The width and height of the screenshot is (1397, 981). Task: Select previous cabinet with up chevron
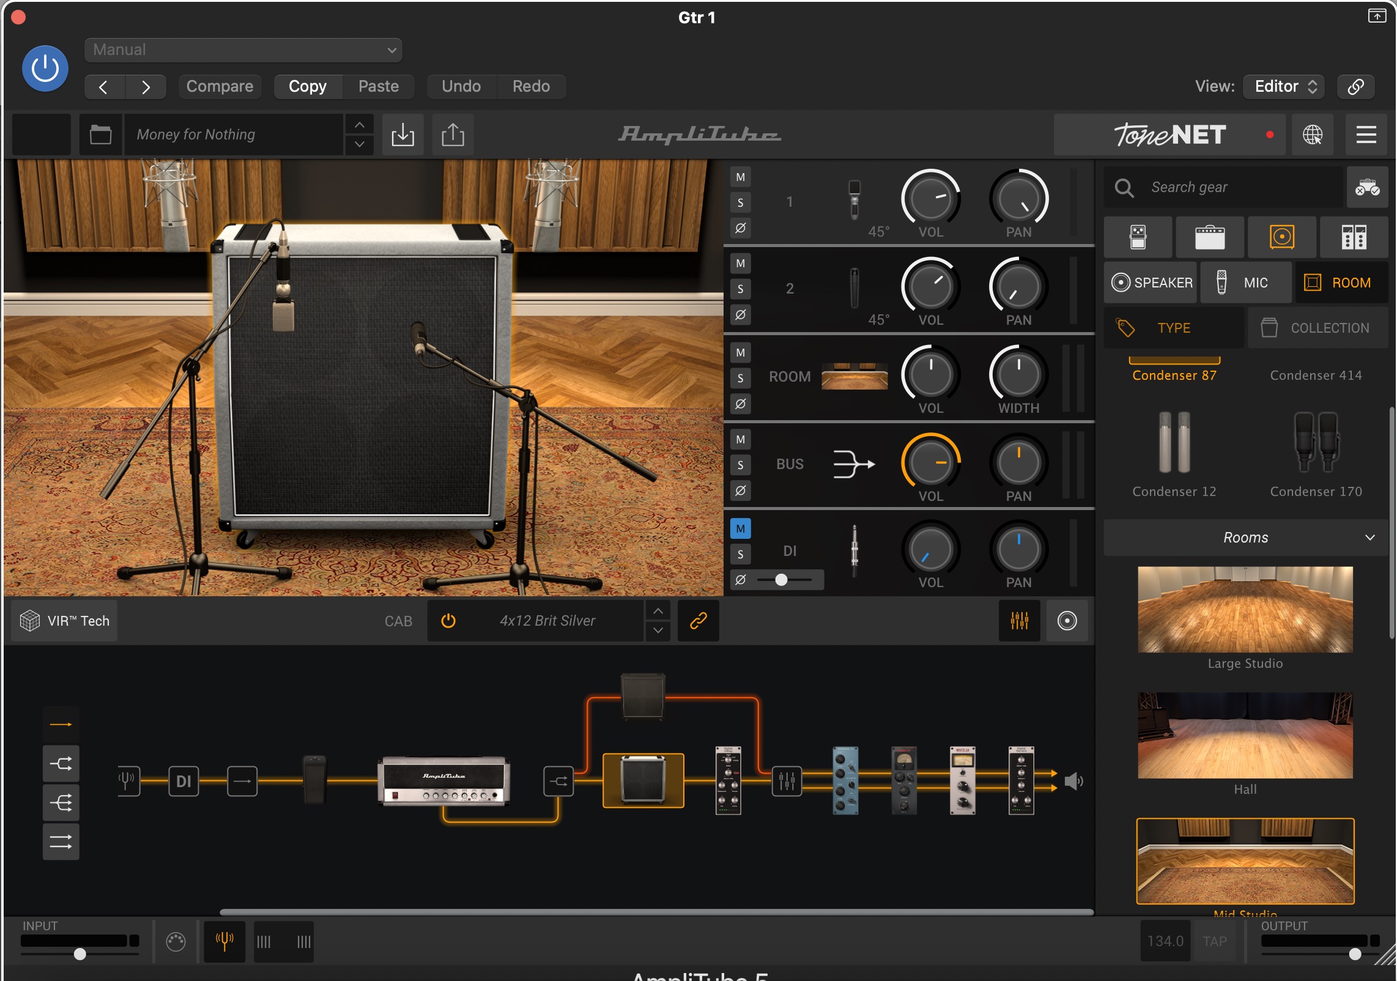pos(658,611)
